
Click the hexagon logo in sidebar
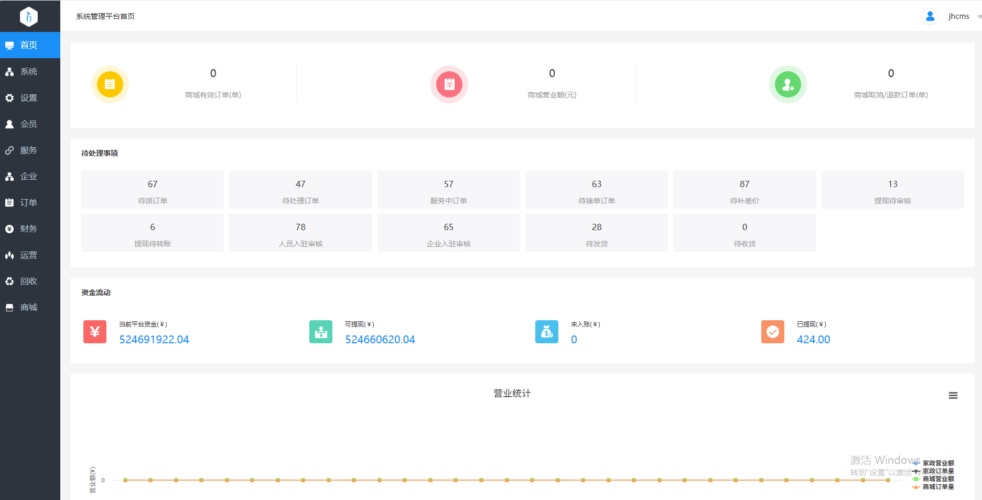pos(29,16)
